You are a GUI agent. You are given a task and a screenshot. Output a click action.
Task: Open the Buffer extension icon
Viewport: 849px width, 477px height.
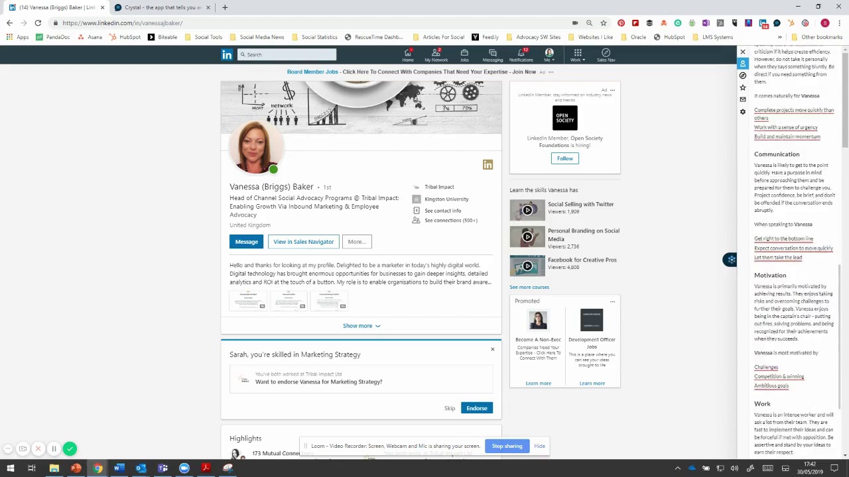[x=649, y=23]
